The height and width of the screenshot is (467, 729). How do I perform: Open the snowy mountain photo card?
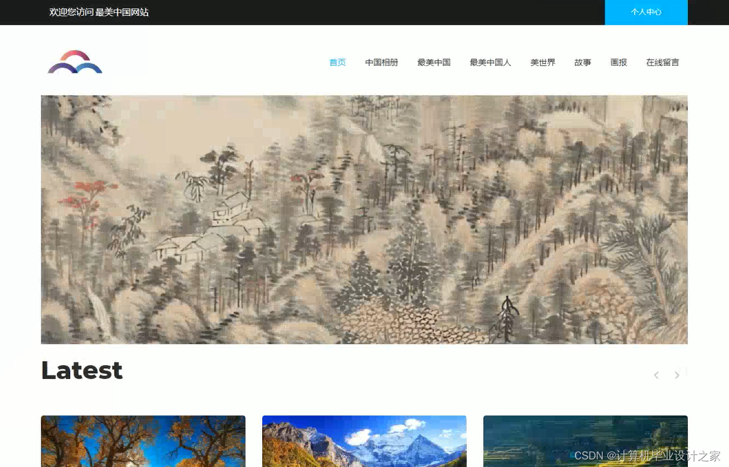[365, 441]
